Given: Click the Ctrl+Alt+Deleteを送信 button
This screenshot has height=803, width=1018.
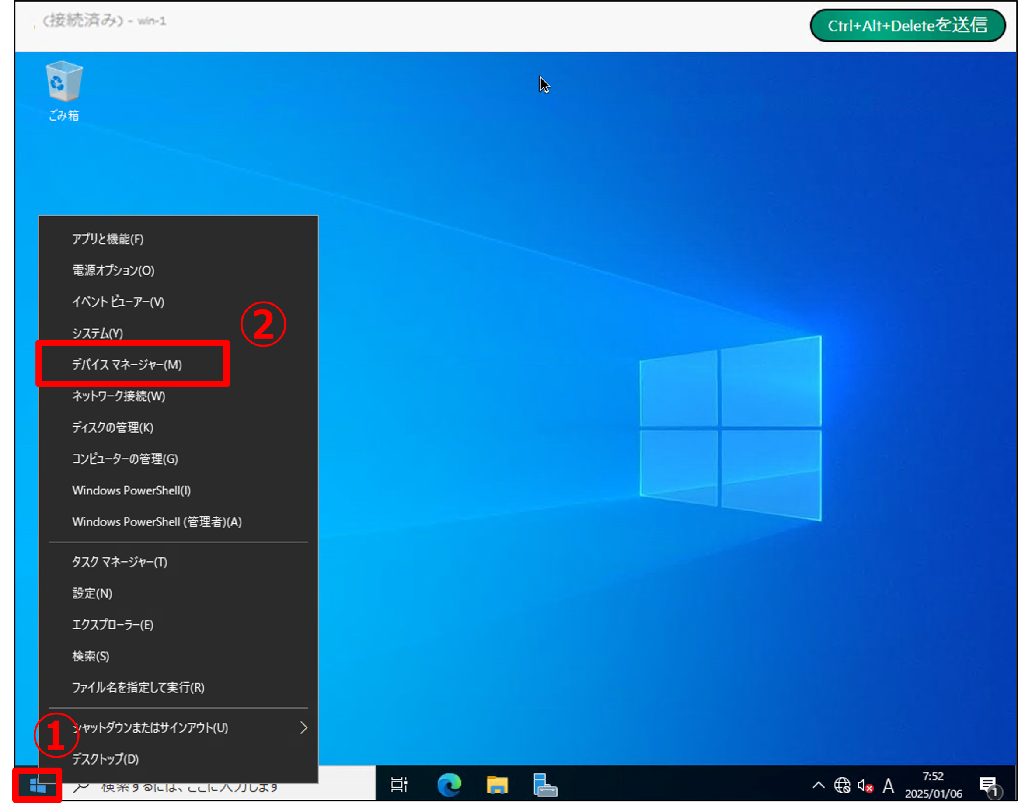Looking at the screenshot, I should click(907, 26).
